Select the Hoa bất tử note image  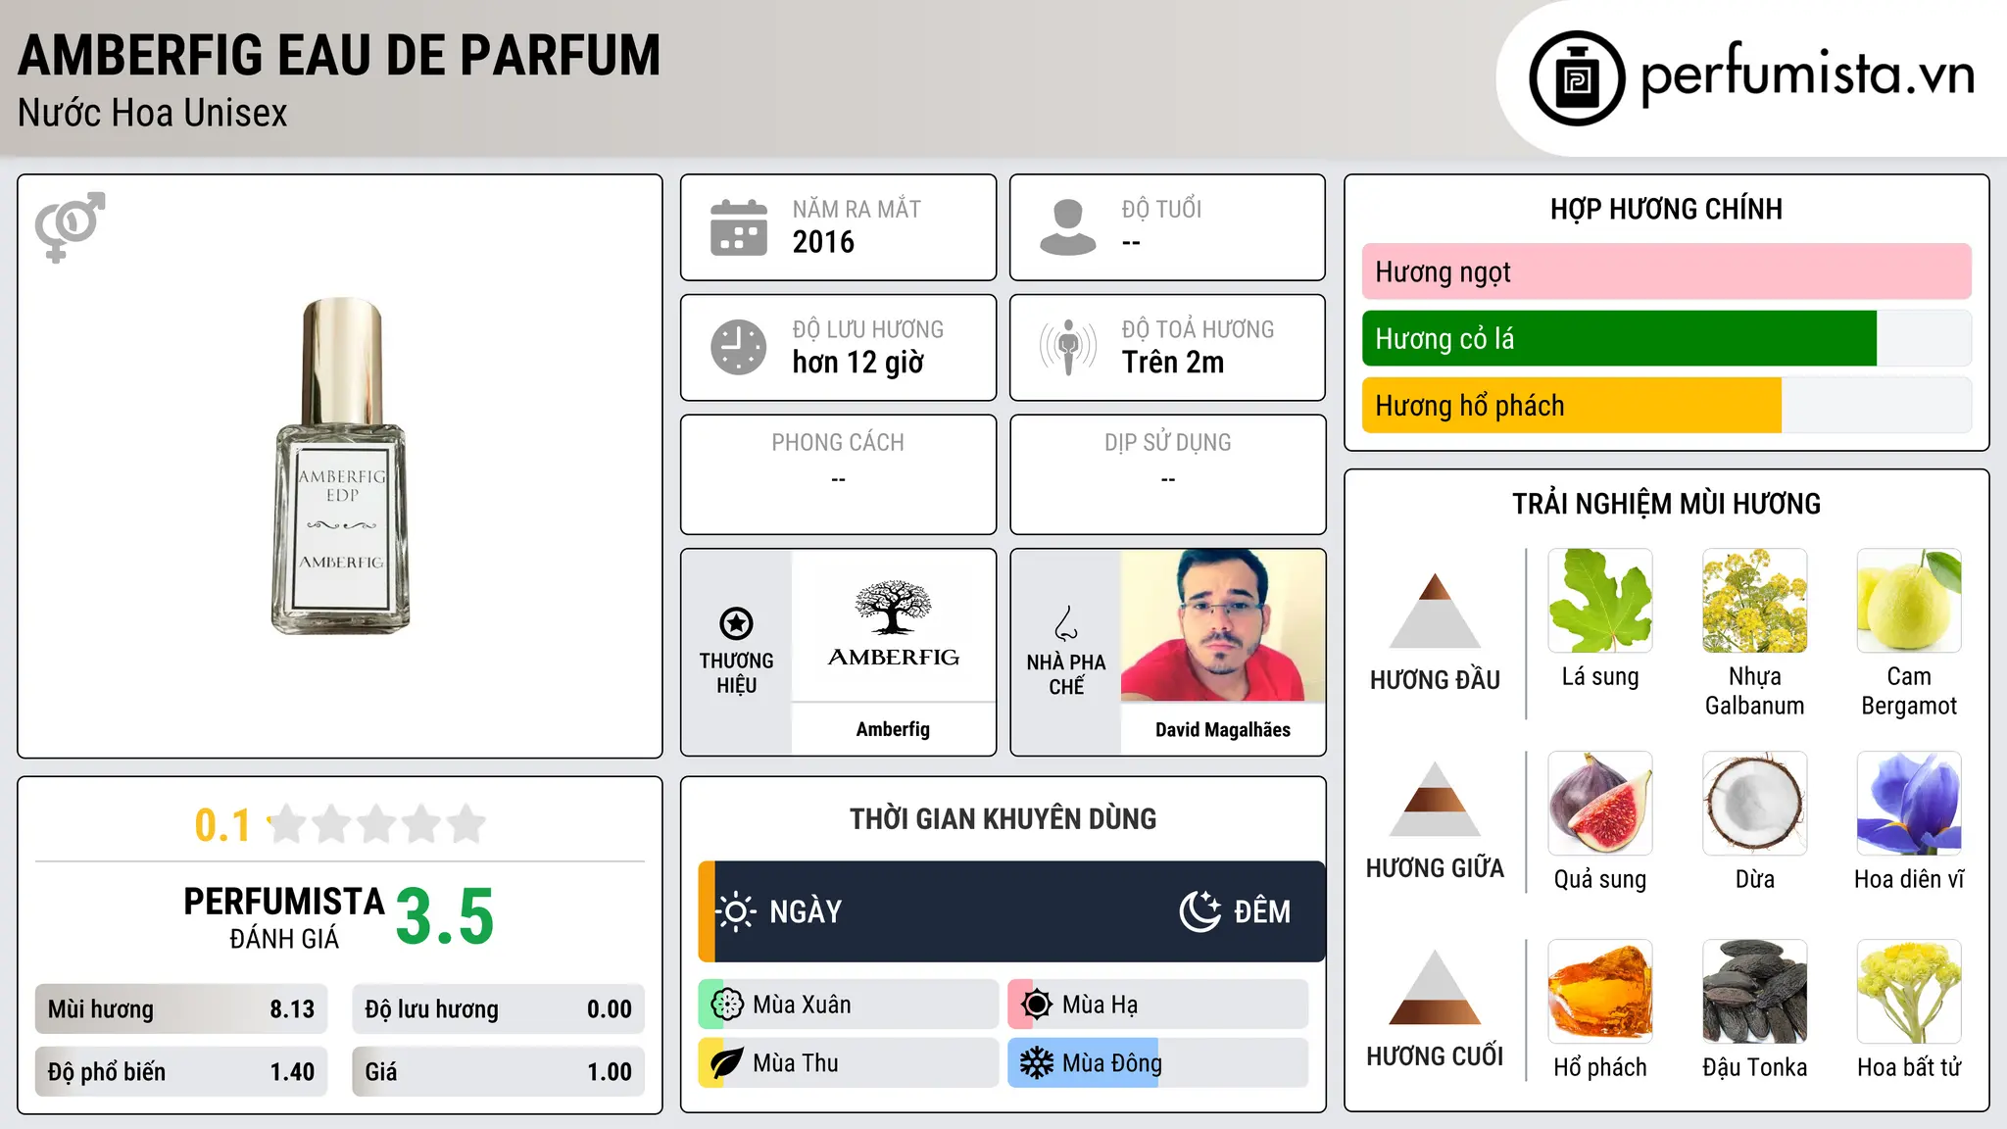(1909, 992)
